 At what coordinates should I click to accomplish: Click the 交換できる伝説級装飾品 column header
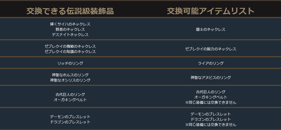pyautogui.click(x=70, y=11)
